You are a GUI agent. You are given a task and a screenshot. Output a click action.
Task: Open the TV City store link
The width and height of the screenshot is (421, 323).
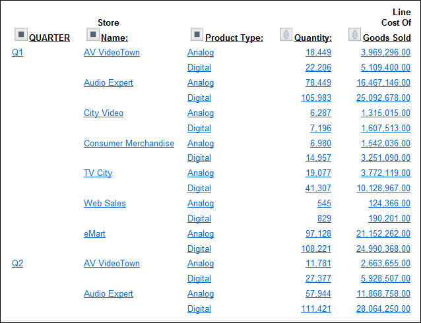pos(98,173)
